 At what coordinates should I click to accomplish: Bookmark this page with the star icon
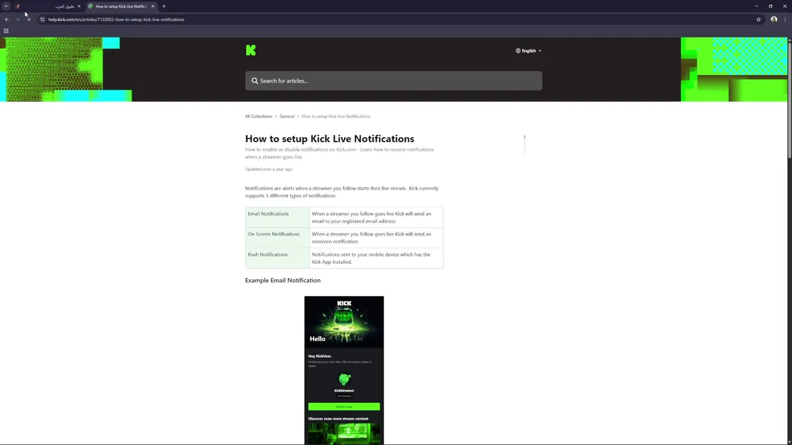point(759,19)
